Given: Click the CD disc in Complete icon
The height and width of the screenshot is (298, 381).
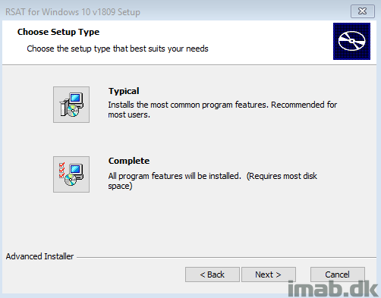Looking at the screenshot, I should point(71,180).
